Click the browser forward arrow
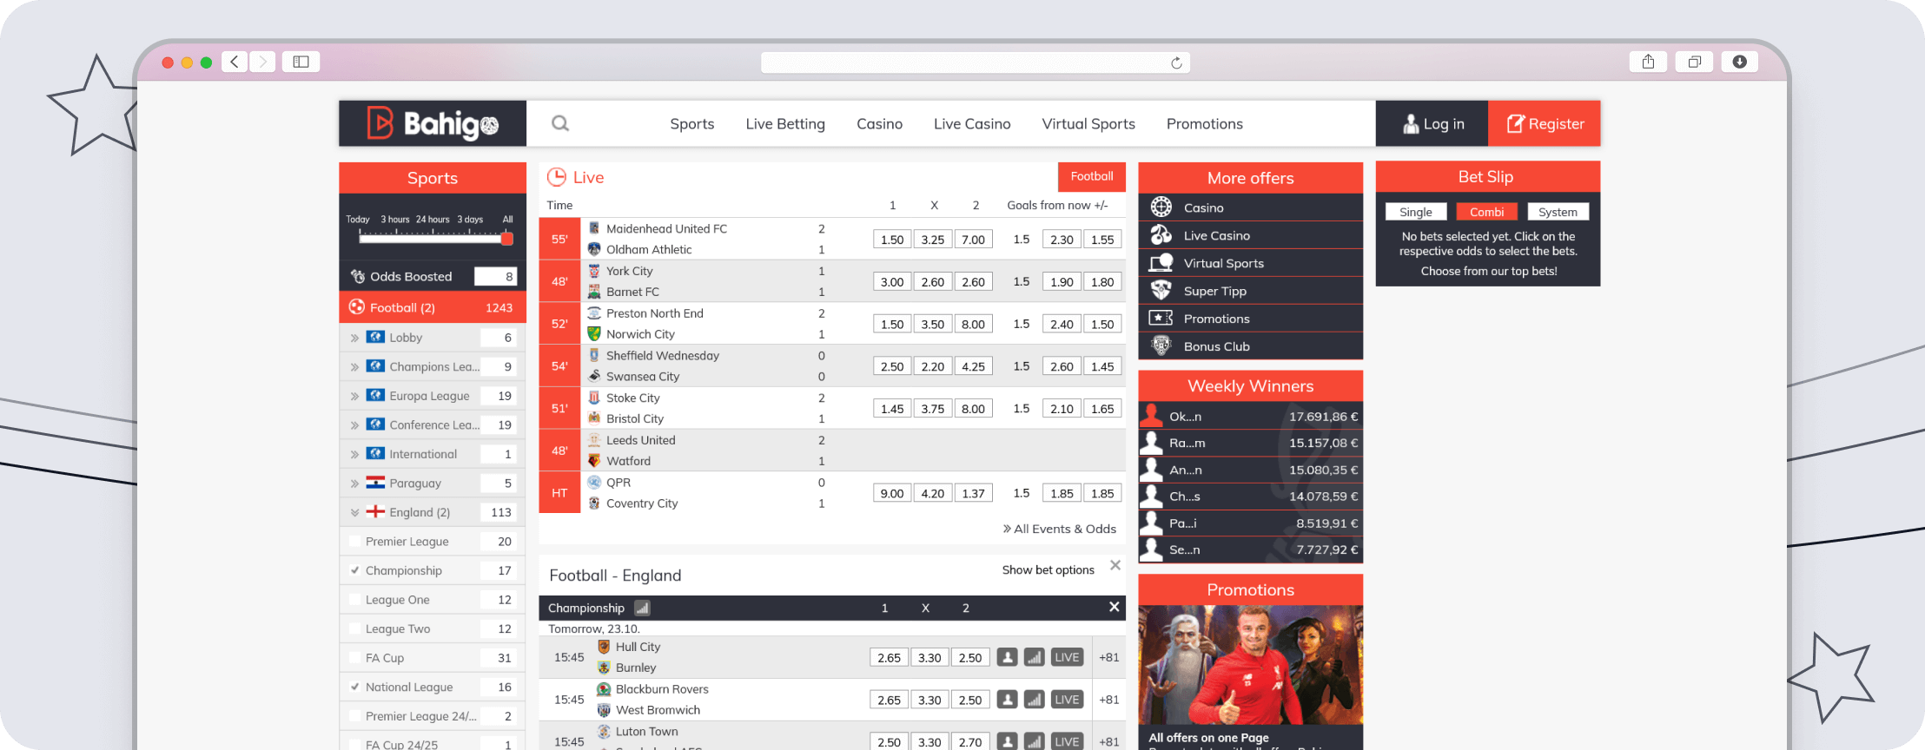The height and width of the screenshot is (750, 1925). pos(263,62)
